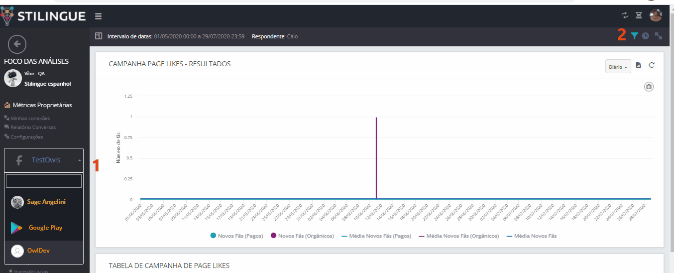The image size is (674, 273).
Task: Toggle Novos Fãs (Orgânicos) legend series
Action: [x=302, y=236]
